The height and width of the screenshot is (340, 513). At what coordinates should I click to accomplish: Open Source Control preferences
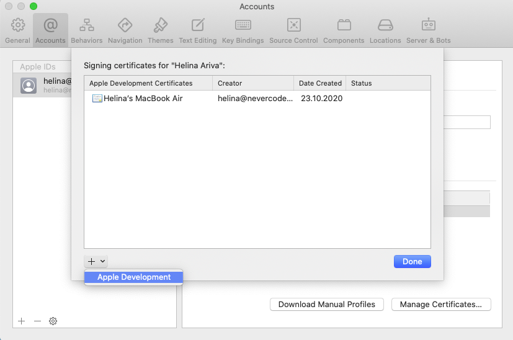[293, 31]
